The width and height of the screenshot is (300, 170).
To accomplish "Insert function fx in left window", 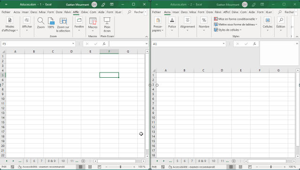I will (104, 44).
